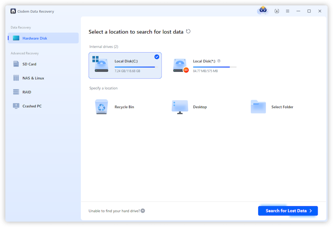Maximize the Cisdem Data Recovery window
This screenshot has width=333, height=227.
click(309, 11)
